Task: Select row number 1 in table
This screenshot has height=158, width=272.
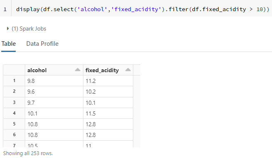Action: pos(14,80)
